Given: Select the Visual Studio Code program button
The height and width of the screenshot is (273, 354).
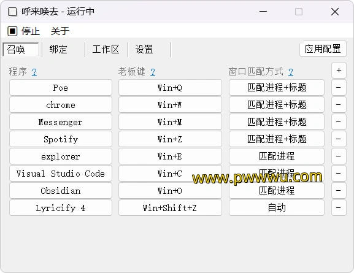Looking at the screenshot, I should [61, 173].
